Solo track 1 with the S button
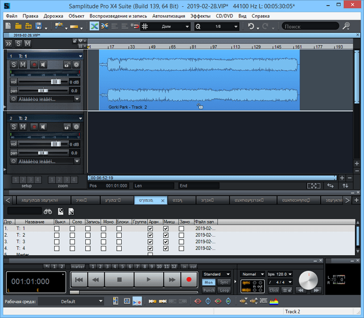 click(14, 65)
